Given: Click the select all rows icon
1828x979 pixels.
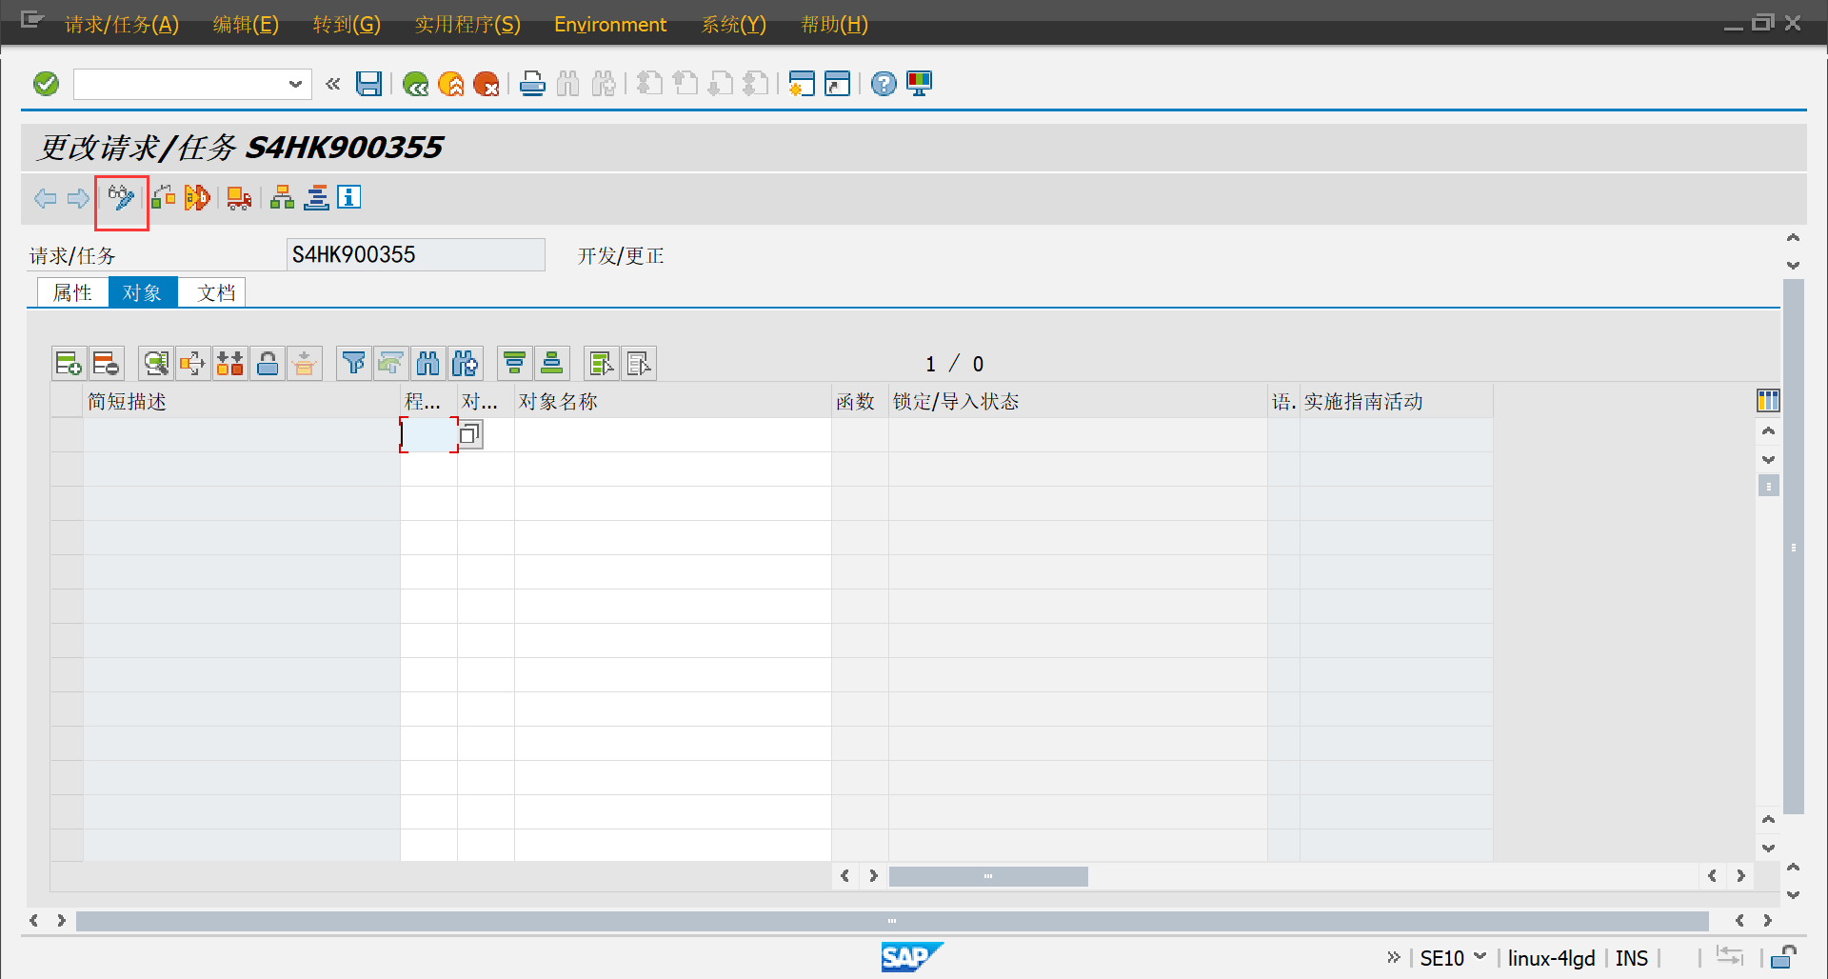Looking at the screenshot, I should click(602, 363).
